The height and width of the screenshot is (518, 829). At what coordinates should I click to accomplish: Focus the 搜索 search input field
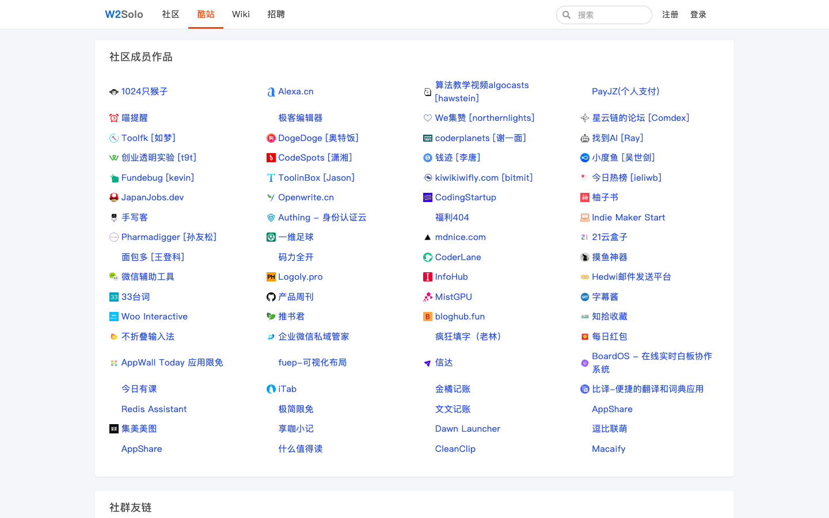[x=610, y=15]
